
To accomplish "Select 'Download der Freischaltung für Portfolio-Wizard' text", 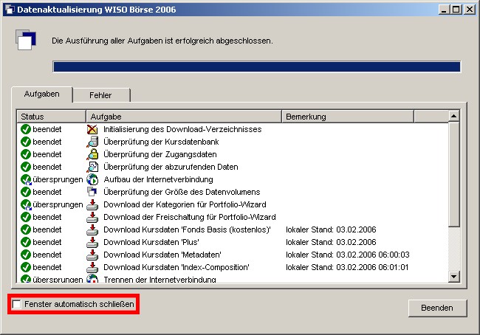I will (x=190, y=217).
